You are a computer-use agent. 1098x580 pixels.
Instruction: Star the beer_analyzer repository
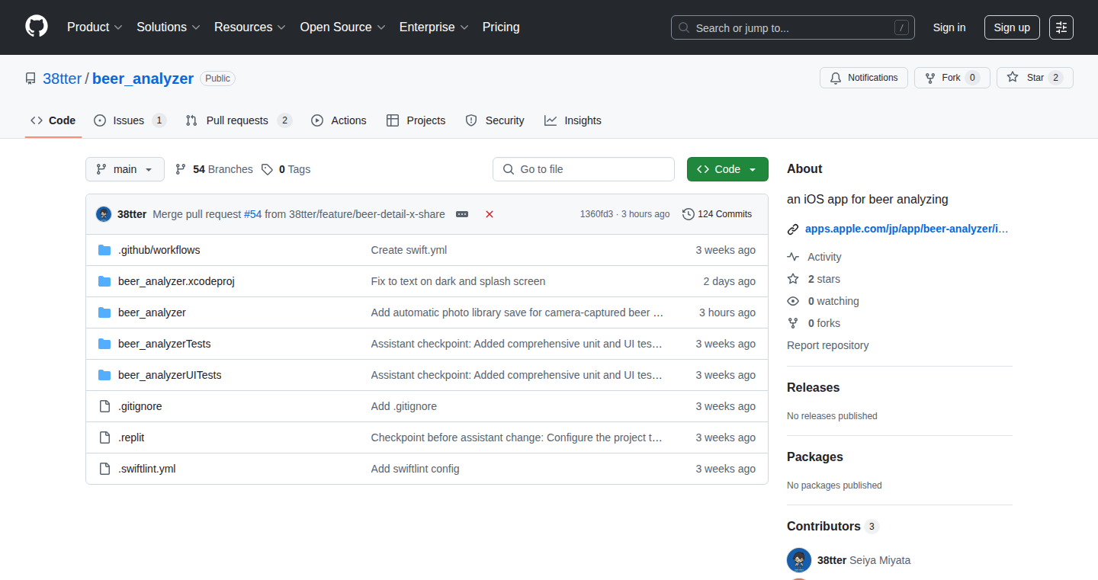1035,78
